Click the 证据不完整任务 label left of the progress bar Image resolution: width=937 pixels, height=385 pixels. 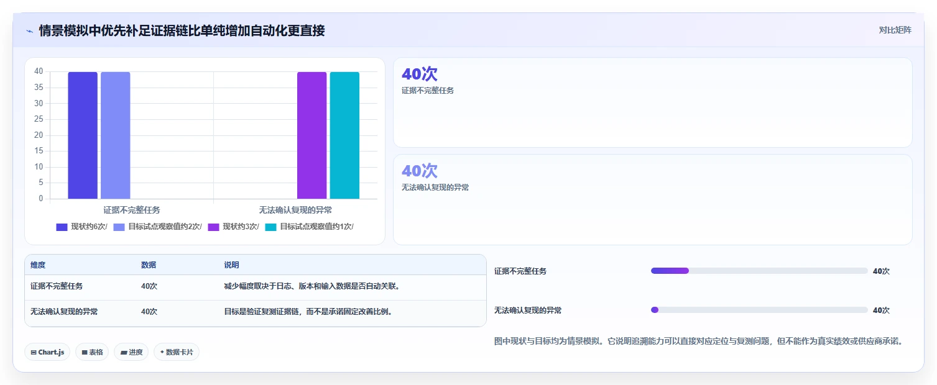[520, 271]
